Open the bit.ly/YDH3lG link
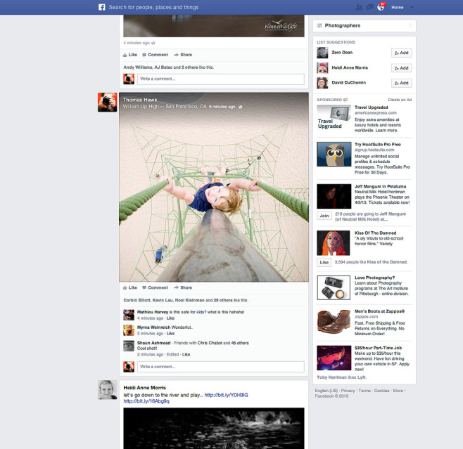Screen dimensions: 463x449 click(226, 395)
